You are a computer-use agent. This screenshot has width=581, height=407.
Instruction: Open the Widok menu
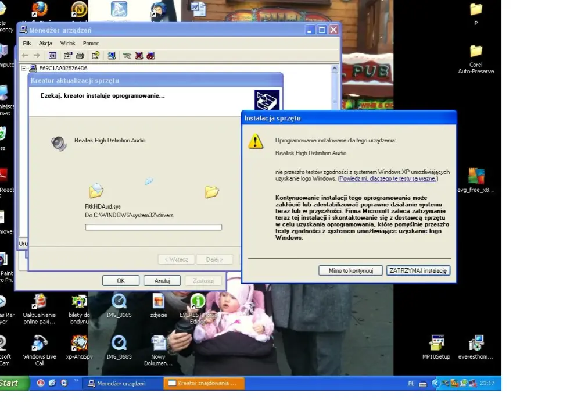pyautogui.click(x=68, y=44)
